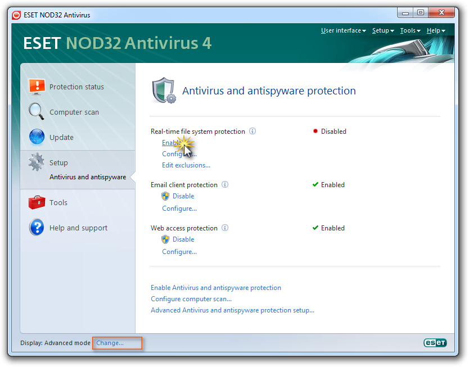Click Change to switch display mode

[x=110, y=343]
